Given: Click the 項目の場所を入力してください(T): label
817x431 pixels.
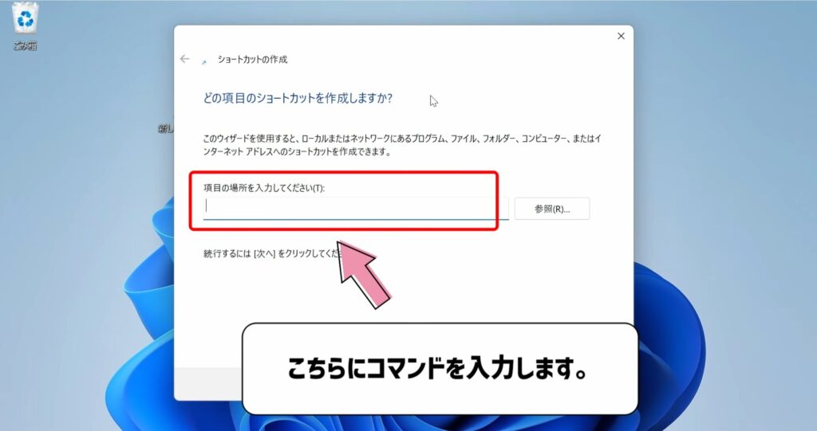Looking at the screenshot, I should pos(263,188).
